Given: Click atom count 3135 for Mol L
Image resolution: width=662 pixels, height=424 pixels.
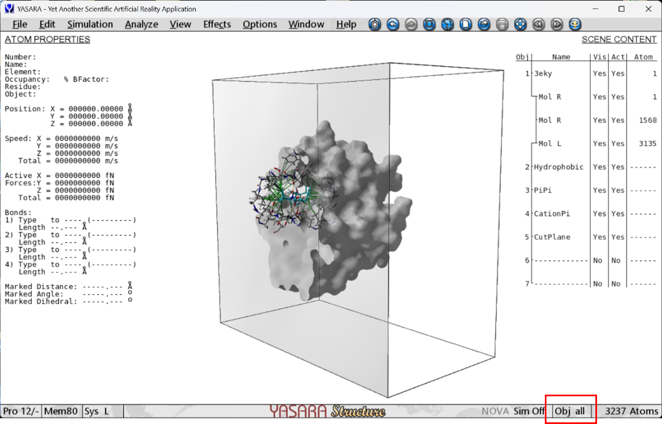Looking at the screenshot, I should click(648, 144).
